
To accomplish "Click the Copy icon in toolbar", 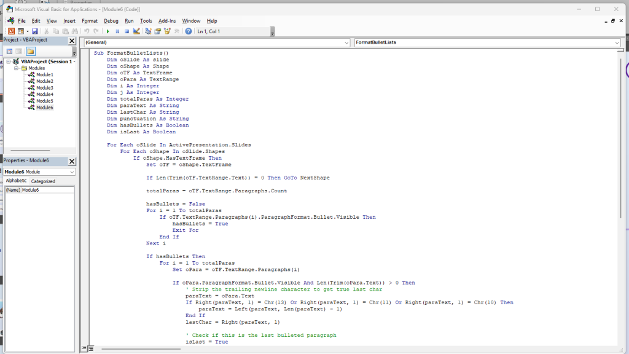I will [x=56, y=31].
